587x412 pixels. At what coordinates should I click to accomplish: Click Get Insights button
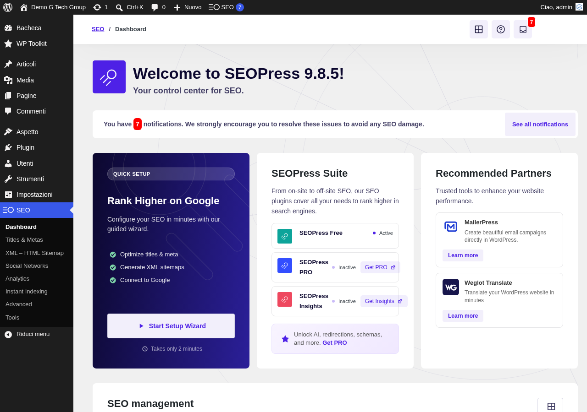click(x=384, y=301)
